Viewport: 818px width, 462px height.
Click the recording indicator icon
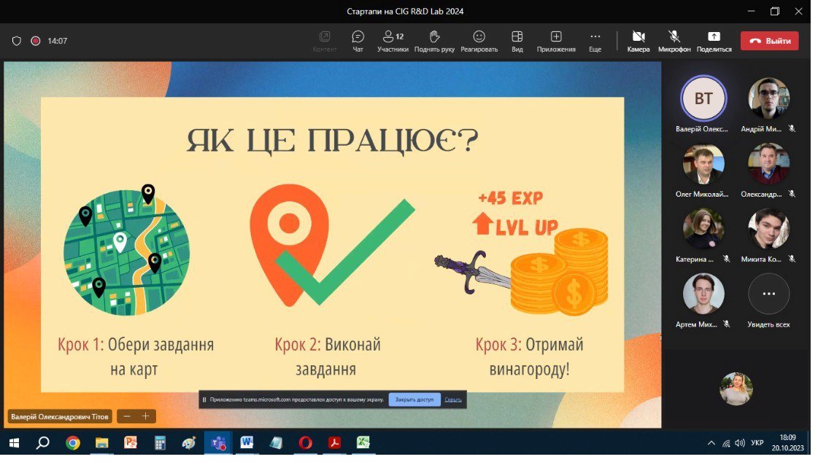(35, 41)
